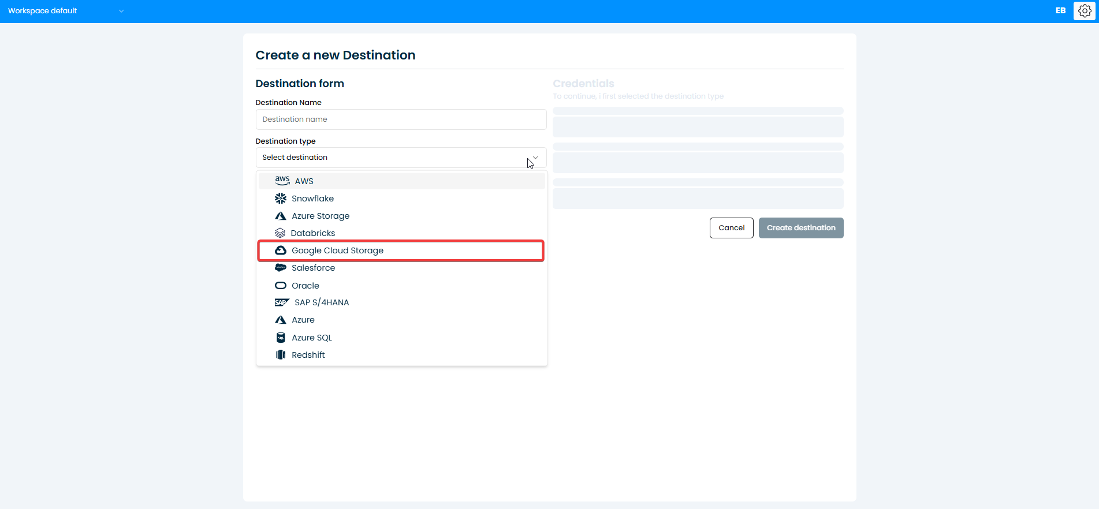
Task: Open the EB user profile menu
Action: (1061, 10)
